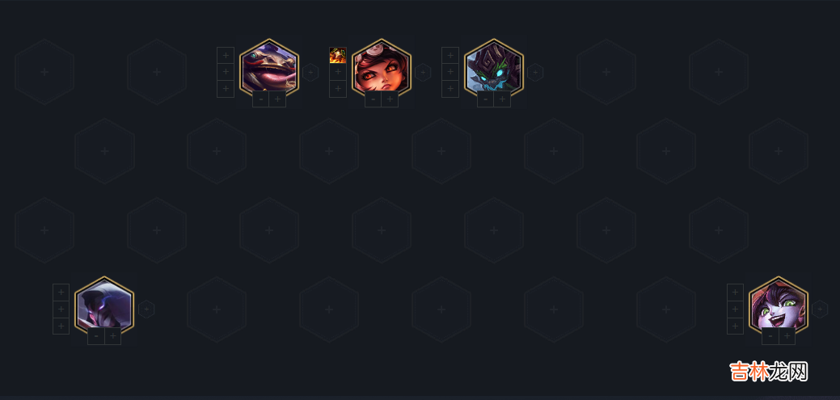
Task: Select the Tahm Kench champion portrait
Action: pos(269,67)
